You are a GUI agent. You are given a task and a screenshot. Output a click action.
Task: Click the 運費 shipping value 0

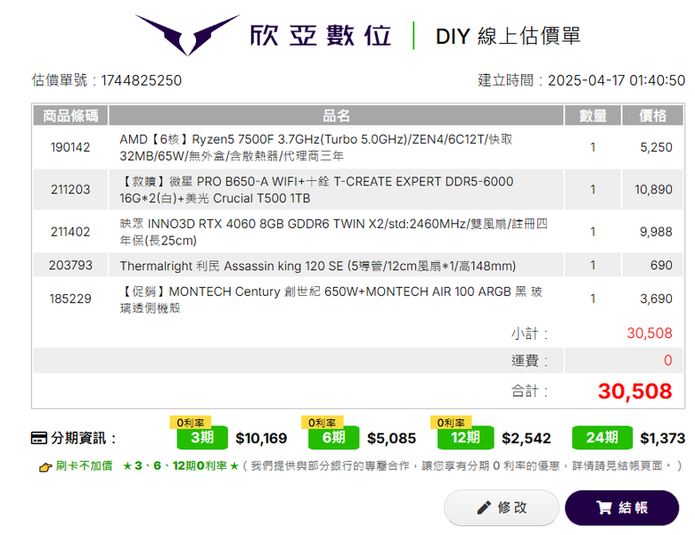click(668, 360)
